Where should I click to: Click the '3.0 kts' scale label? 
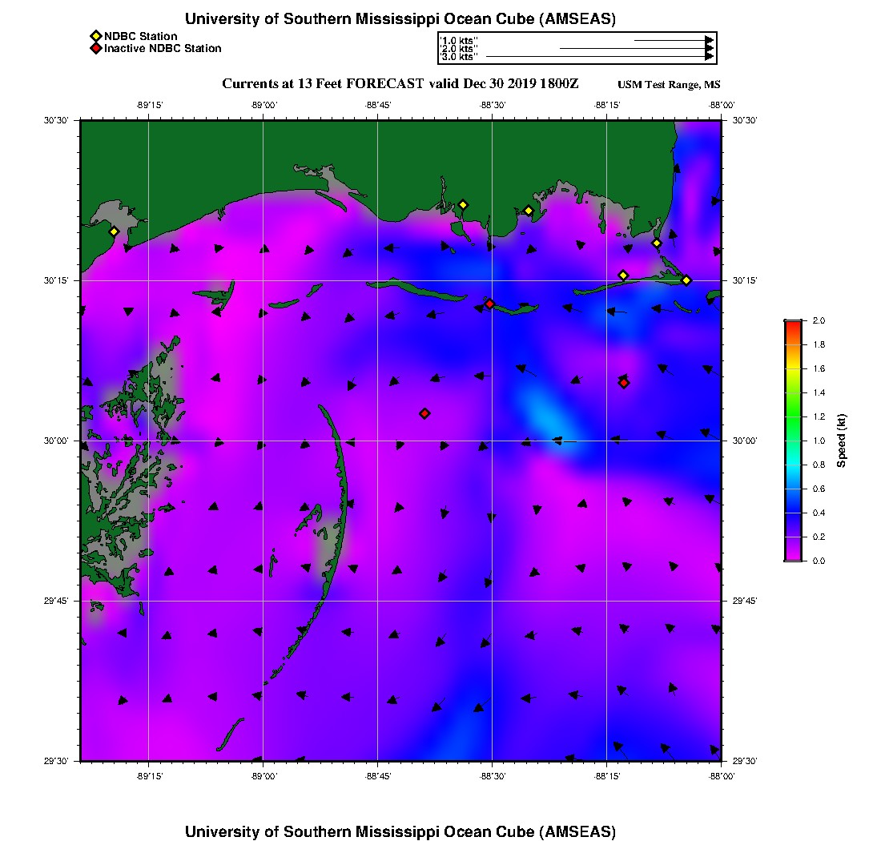pyautogui.click(x=458, y=57)
